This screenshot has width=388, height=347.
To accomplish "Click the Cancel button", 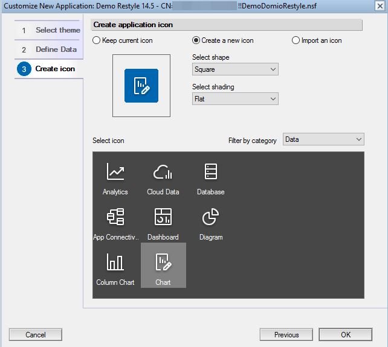I will coord(36,335).
